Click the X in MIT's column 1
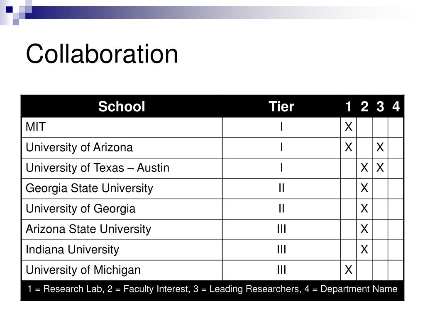 pos(349,127)
